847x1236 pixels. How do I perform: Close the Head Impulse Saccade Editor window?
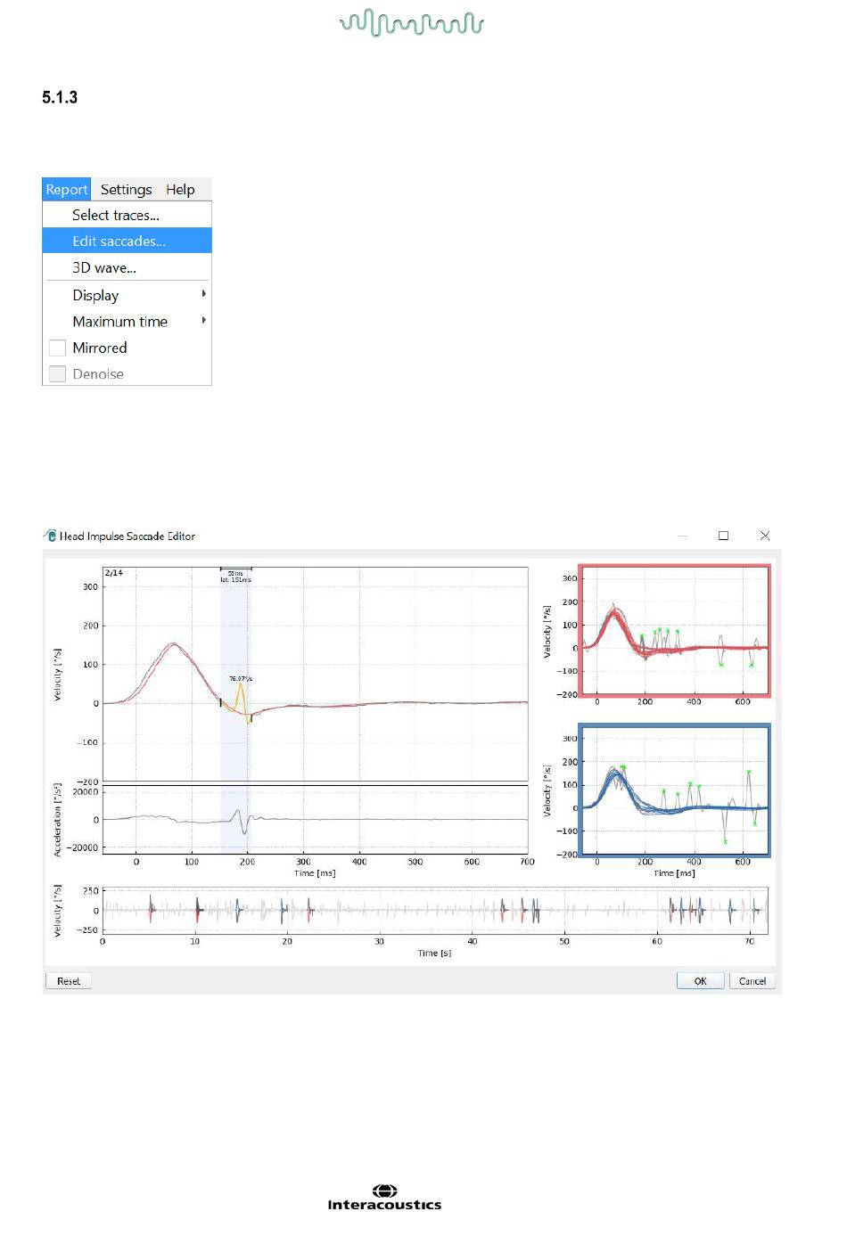click(765, 536)
